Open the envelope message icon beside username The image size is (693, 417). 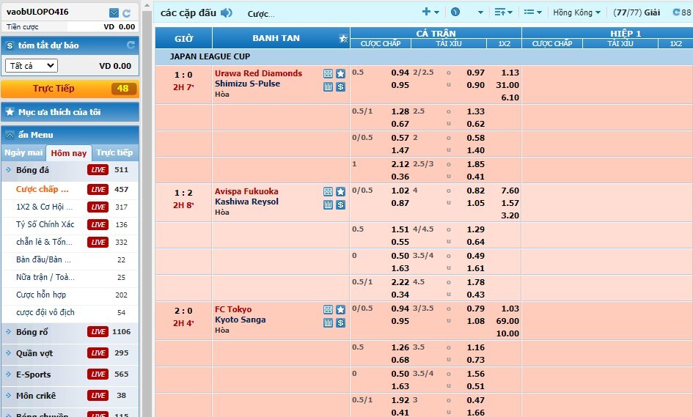(x=114, y=12)
